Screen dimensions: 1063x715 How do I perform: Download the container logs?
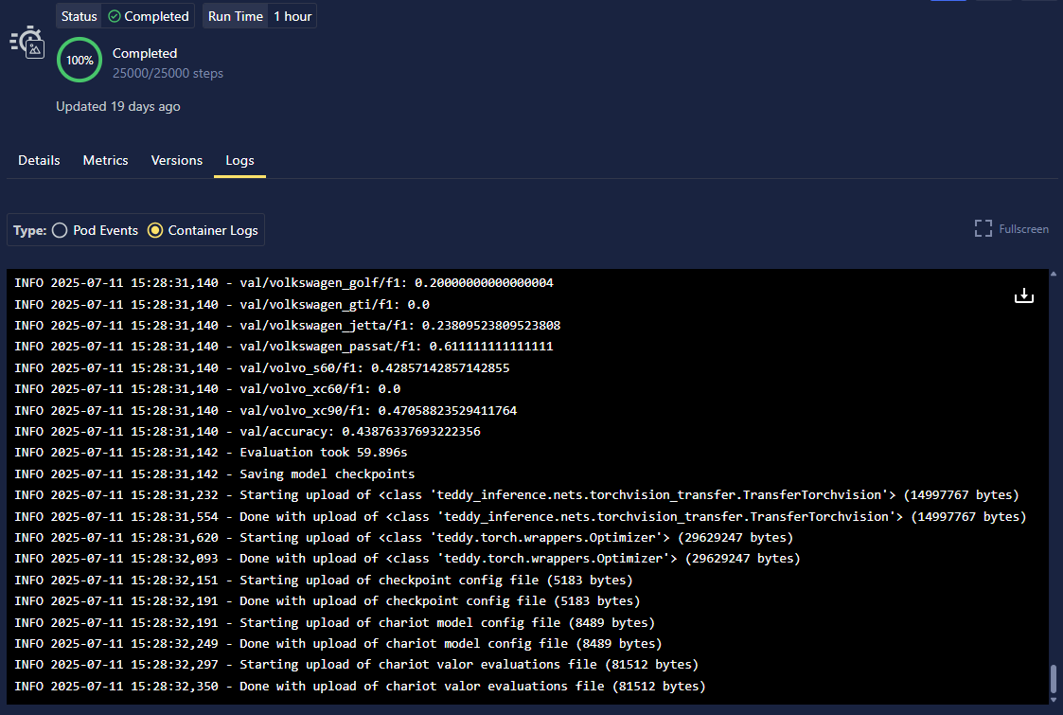point(1023,295)
